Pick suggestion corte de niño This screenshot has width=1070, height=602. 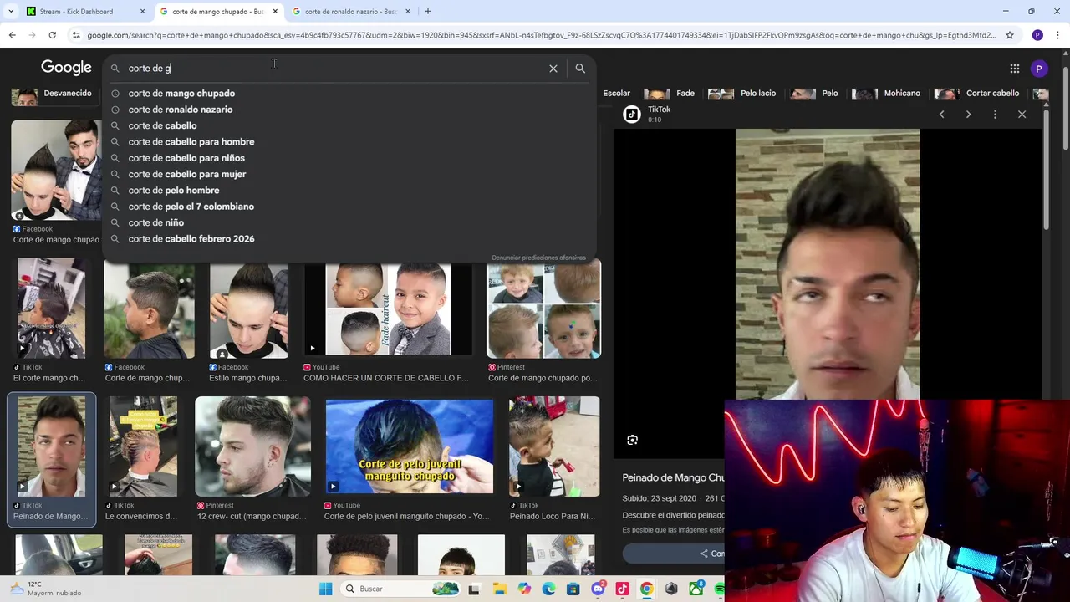(x=155, y=222)
